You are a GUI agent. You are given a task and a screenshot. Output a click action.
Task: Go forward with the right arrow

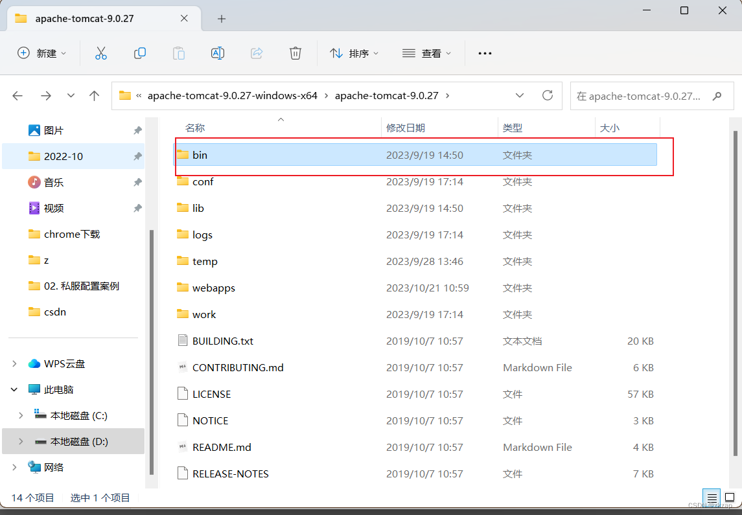click(46, 96)
